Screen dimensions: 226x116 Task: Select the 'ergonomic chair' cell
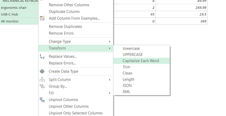pos(19,8)
